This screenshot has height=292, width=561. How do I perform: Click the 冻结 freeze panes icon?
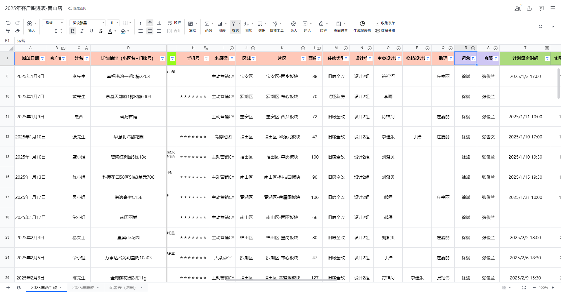[x=192, y=26]
